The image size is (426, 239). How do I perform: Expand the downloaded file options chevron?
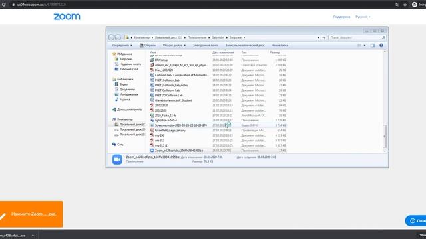pos(33,236)
